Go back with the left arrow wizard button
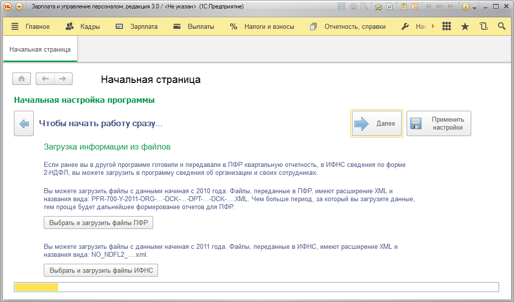The height and width of the screenshot is (302, 514). 24,124
